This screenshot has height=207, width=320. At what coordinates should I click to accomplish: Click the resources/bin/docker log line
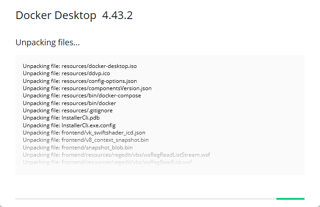[69, 103]
